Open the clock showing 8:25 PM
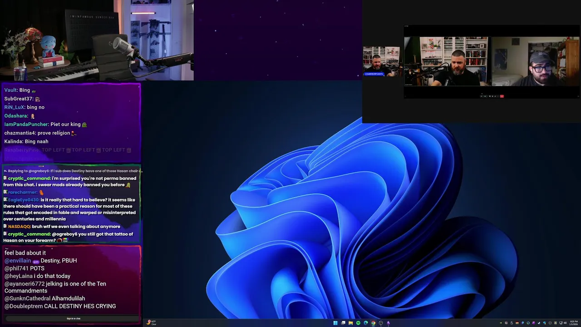This screenshot has width=581, height=327. click(x=574, y=323)
